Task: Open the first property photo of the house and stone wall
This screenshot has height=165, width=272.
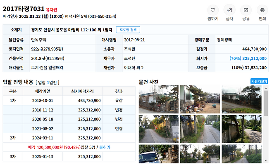Action: coord(159,99)
